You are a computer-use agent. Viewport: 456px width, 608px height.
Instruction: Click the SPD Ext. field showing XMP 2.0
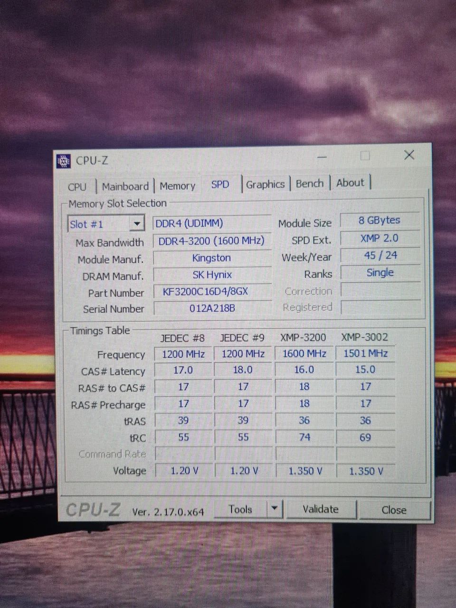pos(380,238)
